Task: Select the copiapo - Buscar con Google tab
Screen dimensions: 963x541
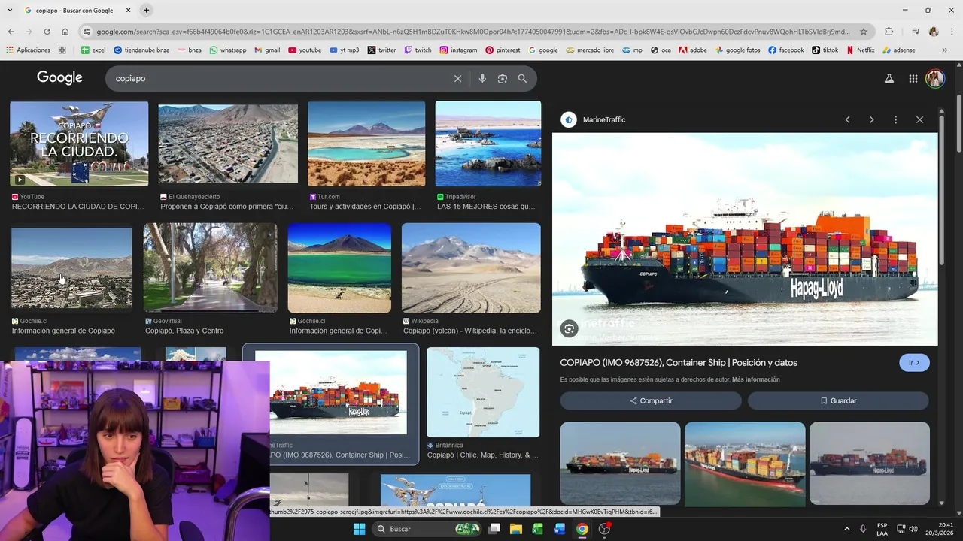Action: tap(75, 11)
